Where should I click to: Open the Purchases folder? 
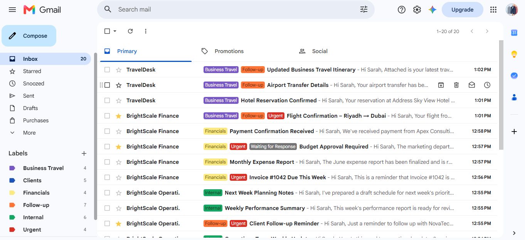click(x=45, y=120)
